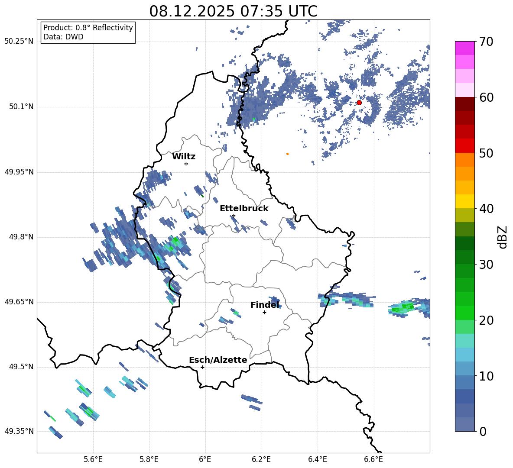Image resolution: width=513 pixels, height=468 pixels.
Task: Click the colorbar tick label 30
Action: click(x=486, y=265)
